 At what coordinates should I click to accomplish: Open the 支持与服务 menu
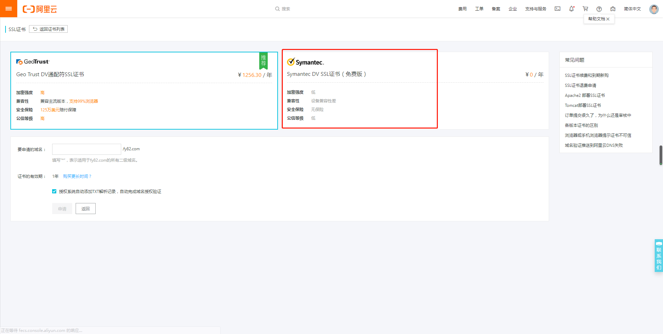tap(535, 9)
